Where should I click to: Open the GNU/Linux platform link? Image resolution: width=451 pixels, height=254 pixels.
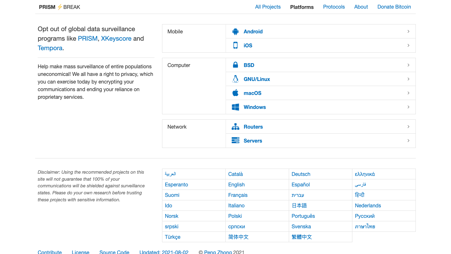257,79
